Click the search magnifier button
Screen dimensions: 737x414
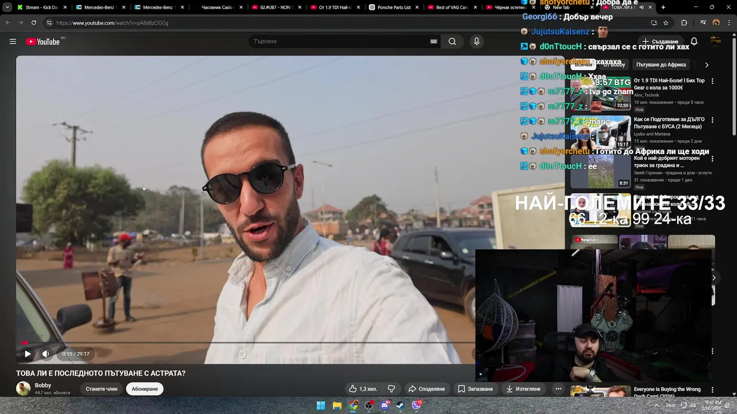pyautogui.click(x=452, y=41)
